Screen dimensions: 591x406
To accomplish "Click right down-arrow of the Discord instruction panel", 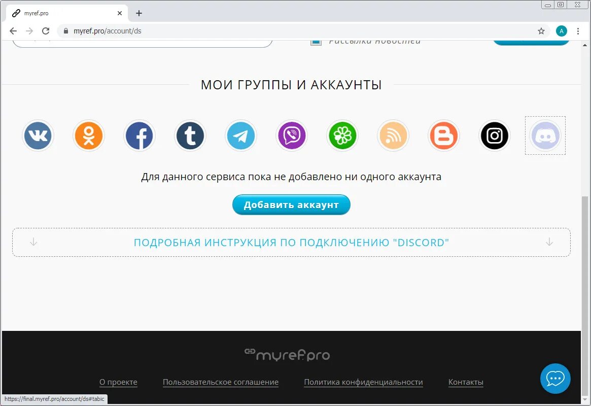I will pyautogui.click(x=549, y=242).
